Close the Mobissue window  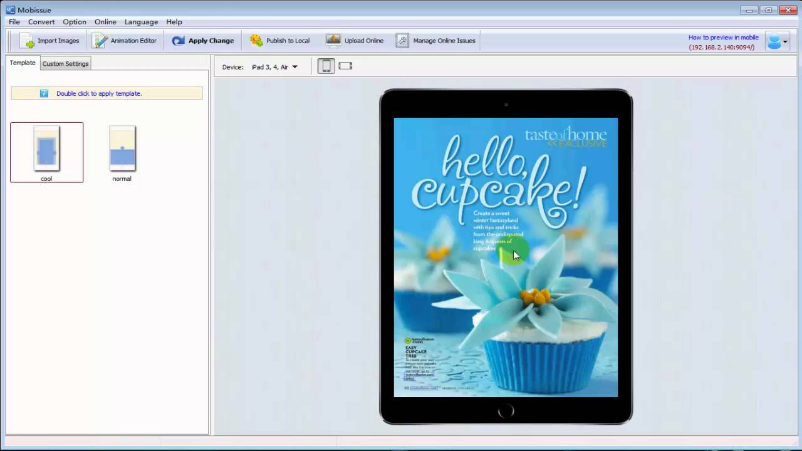click(x=788, y=9)
